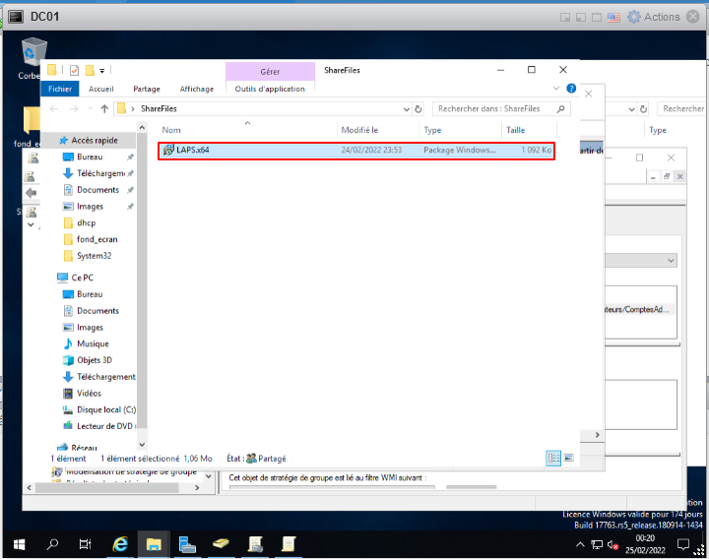This screenshot has width=709, height=559.
Task: Sort files by the Taille column
Action: pyautogui.click(x=516, y=130)
